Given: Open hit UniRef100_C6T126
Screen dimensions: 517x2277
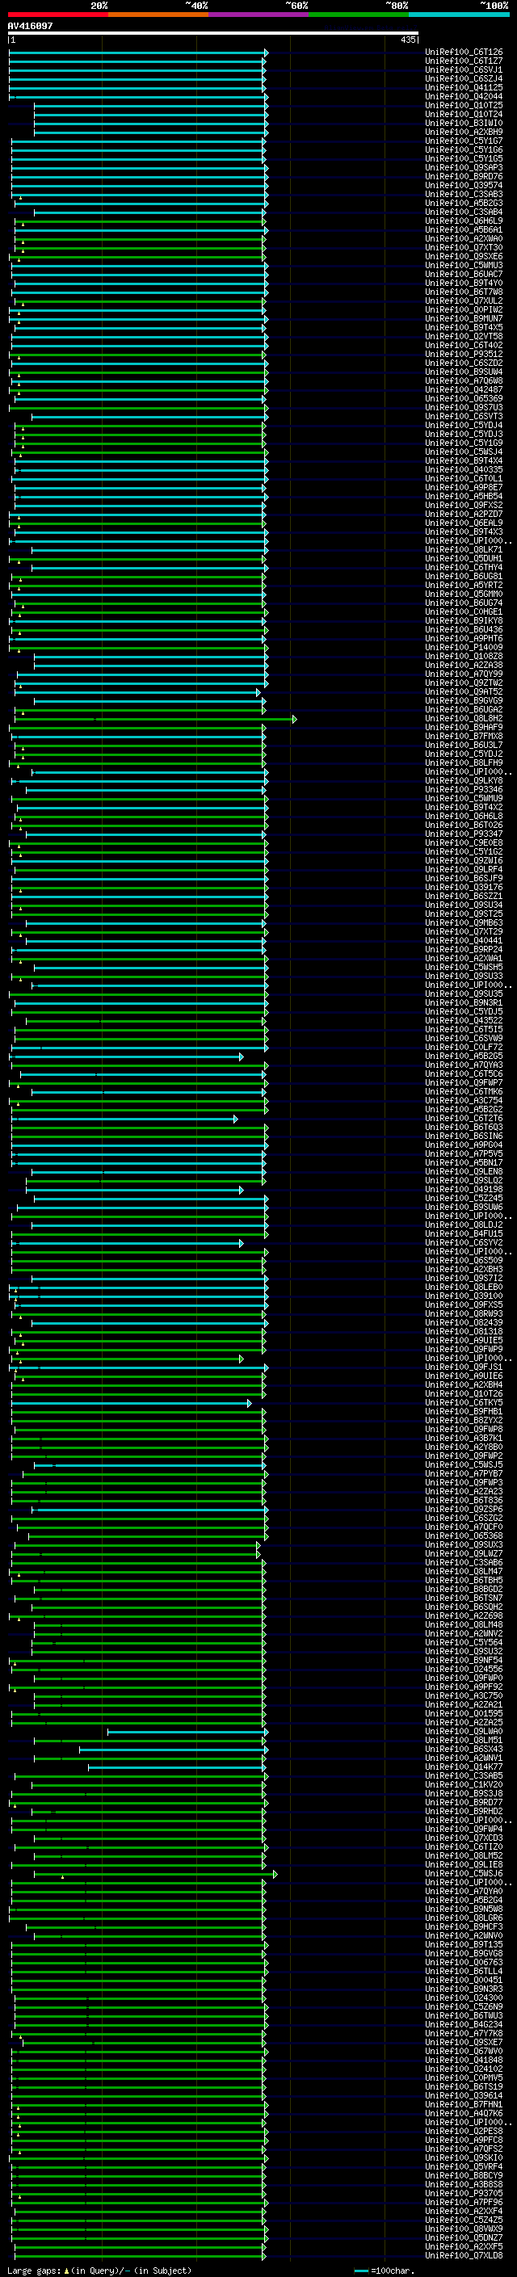Looking at the screenshot, I should 464,53.
